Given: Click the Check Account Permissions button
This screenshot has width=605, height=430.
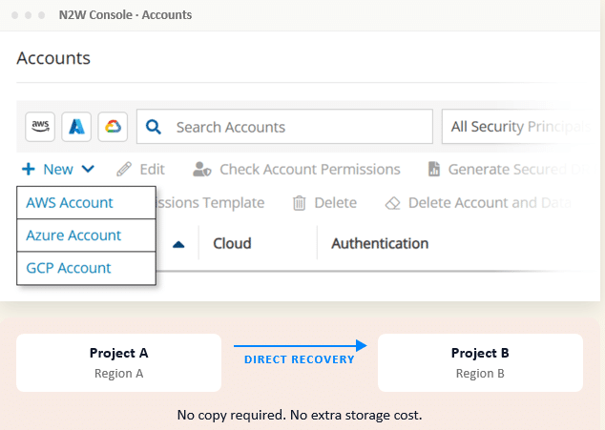Looking at the screenshot, I should [x=297, y=169].
